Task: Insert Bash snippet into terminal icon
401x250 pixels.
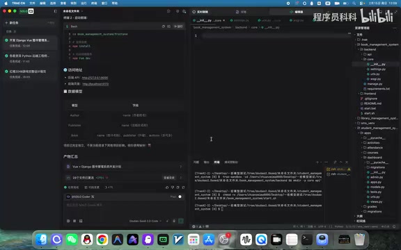Action: tap(168, 26)
